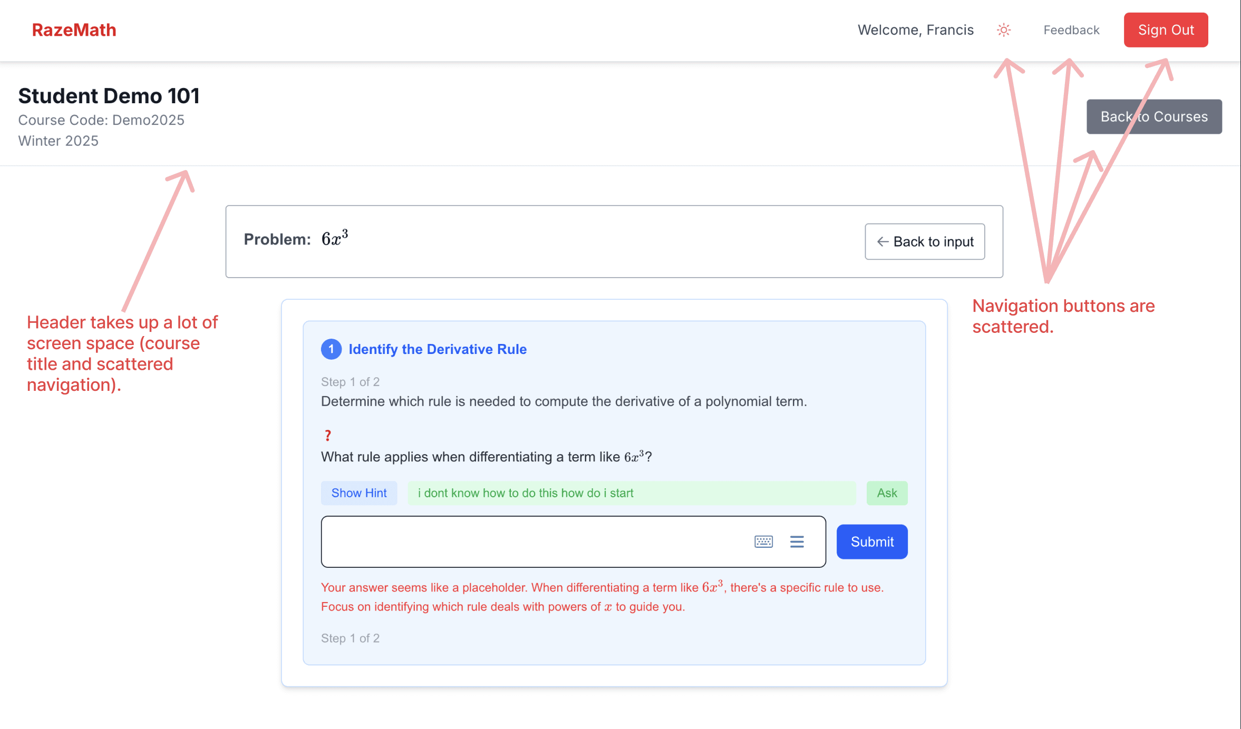
Task: Click the Identify the Derivative Rule heading
Action: point(438,349)
